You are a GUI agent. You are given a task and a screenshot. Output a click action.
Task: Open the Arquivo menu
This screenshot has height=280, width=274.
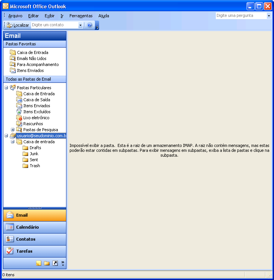pyautogui.click(x=15, y=16)
